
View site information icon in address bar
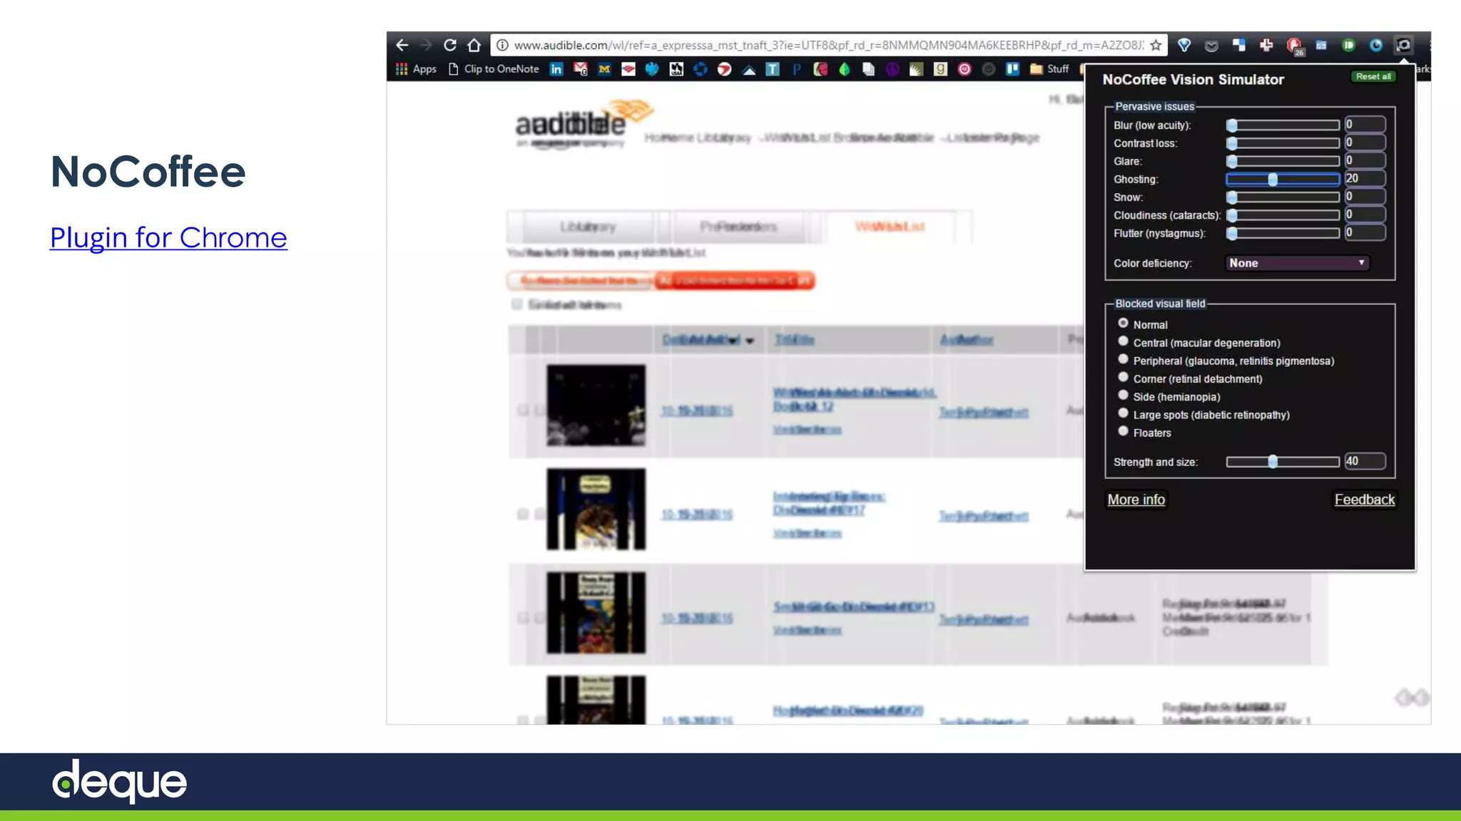(x=502, y=45)
